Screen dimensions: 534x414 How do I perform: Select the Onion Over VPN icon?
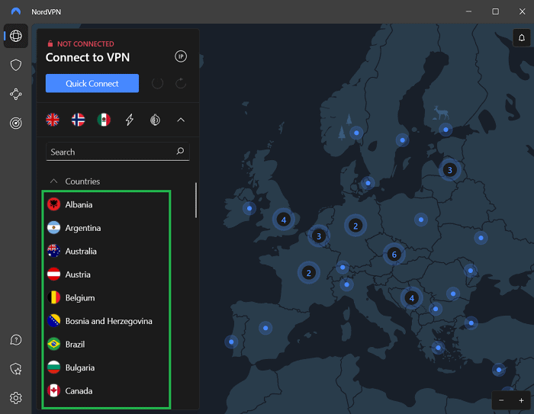(154, 120)
